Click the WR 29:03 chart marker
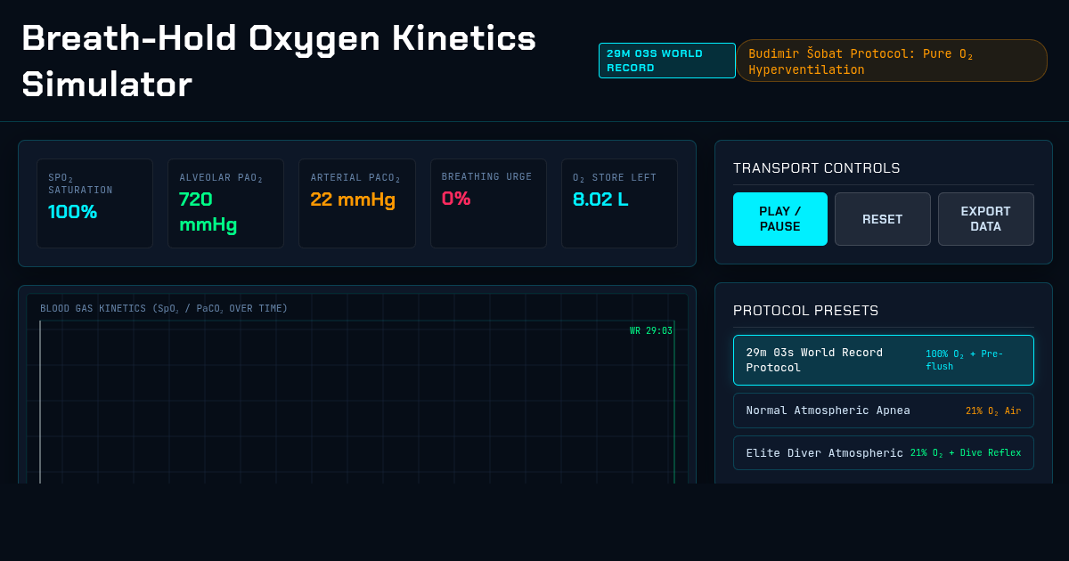Viewport: 1069px width, 561px height. (651, 331)
